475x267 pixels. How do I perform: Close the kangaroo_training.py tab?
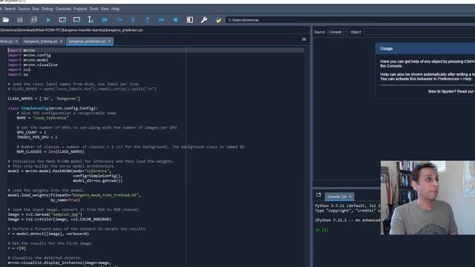(61, 42)
